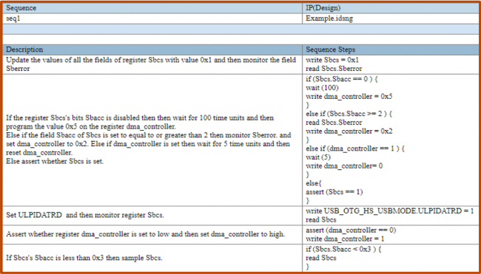Click the 'write dma_controller = 0x2' step
Screen dimensions: 481x274
349,131
